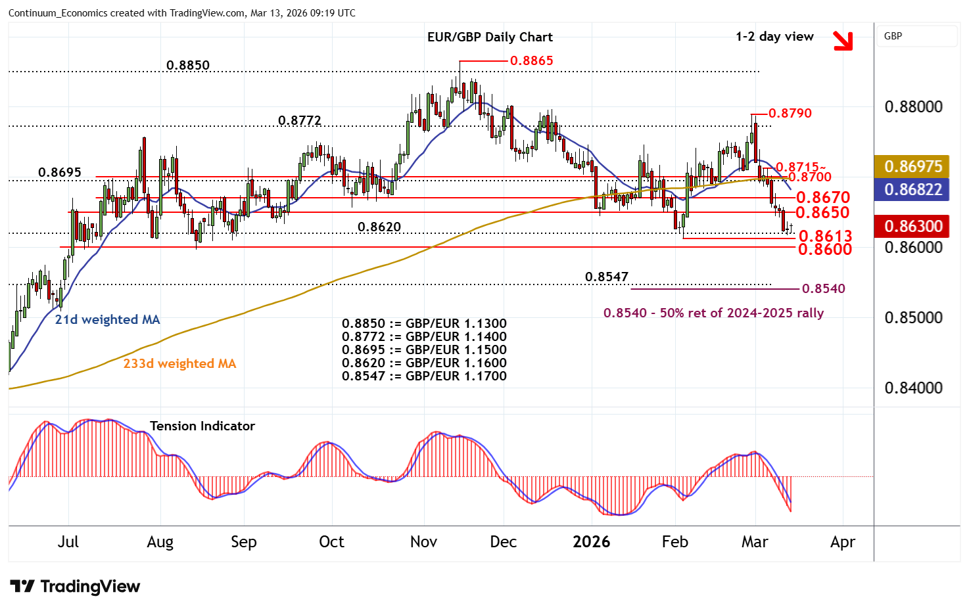Click the red 0.86300 last price tag
Viewport: 969px width, 611px height.
[912, 227]
